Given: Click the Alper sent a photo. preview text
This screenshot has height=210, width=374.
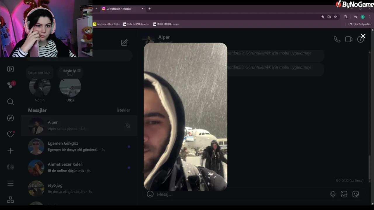Looking at the screenshot, I should pyautogui.click(x=63, y=129).
